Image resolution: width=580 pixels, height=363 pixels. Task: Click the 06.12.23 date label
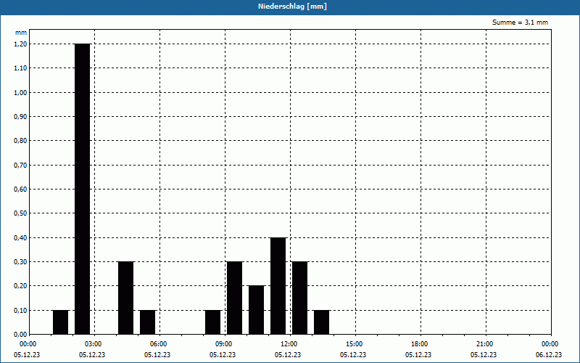pos(549,355)
